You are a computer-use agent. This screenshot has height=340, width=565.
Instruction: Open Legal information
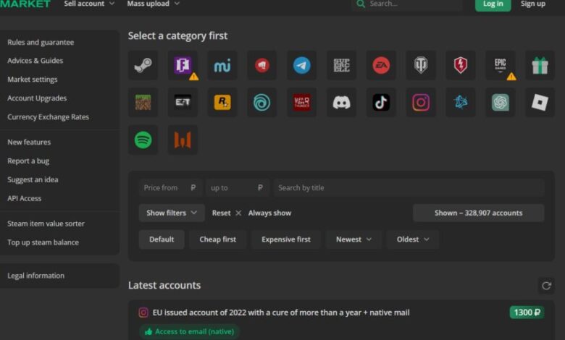click(x=36, y=276)
